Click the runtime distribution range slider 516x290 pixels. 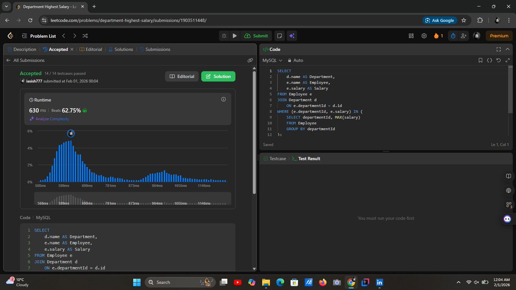click(x=132, y=199)
